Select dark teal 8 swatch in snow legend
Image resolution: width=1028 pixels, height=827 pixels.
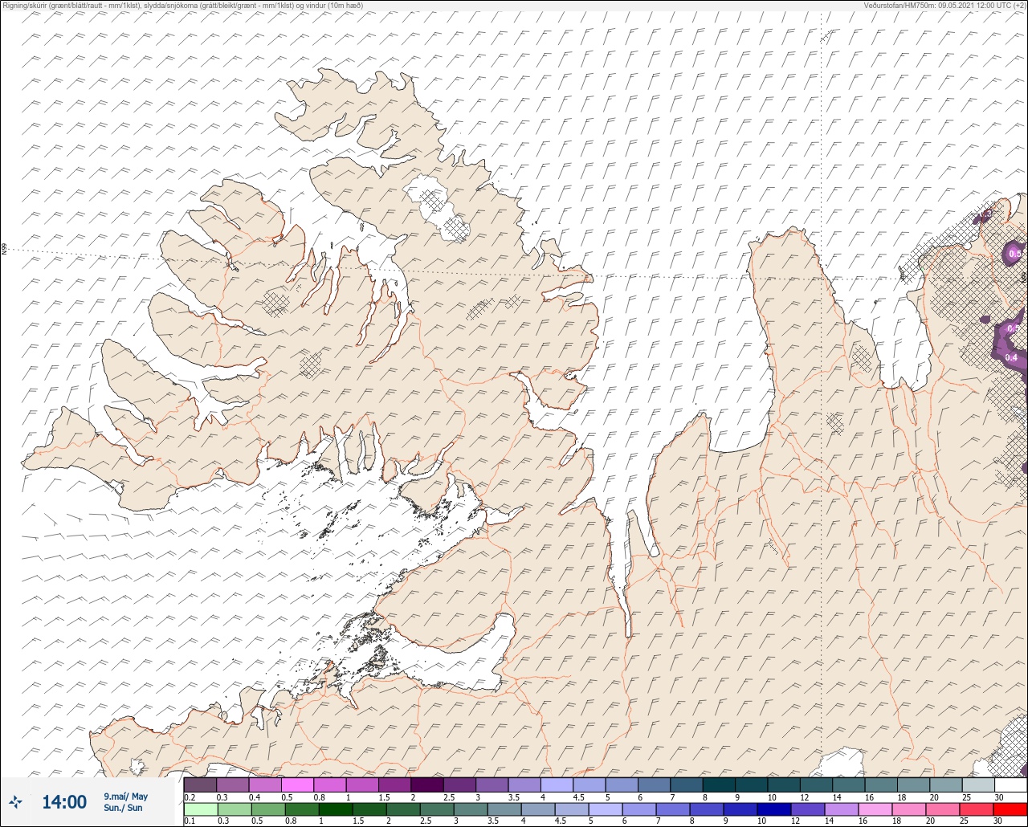point(720,784)
